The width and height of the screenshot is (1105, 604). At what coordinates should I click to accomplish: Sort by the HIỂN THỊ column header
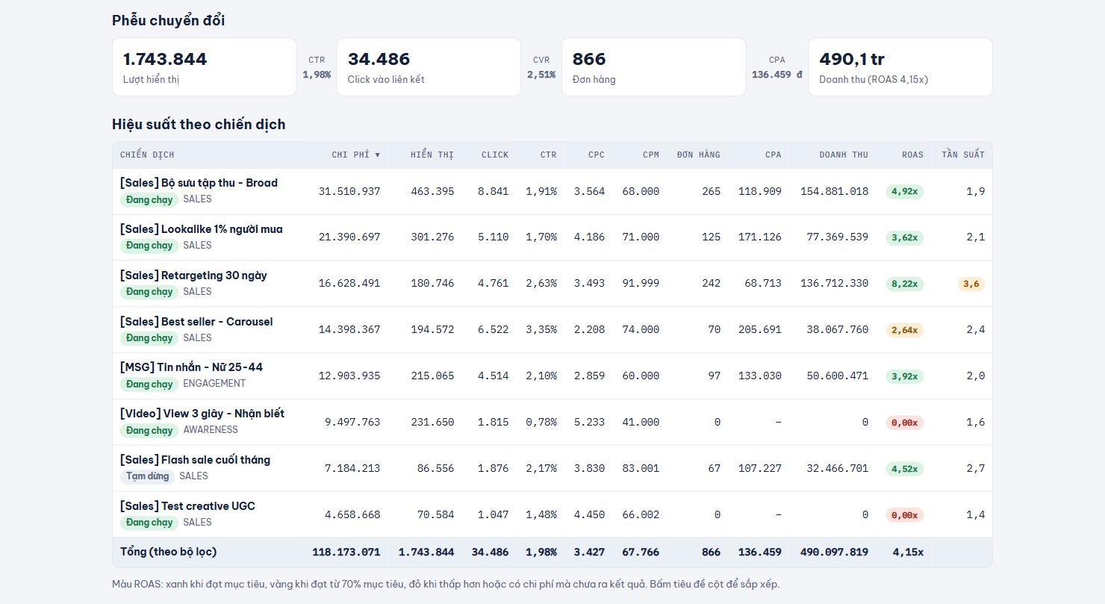click(x=432, y=155)
